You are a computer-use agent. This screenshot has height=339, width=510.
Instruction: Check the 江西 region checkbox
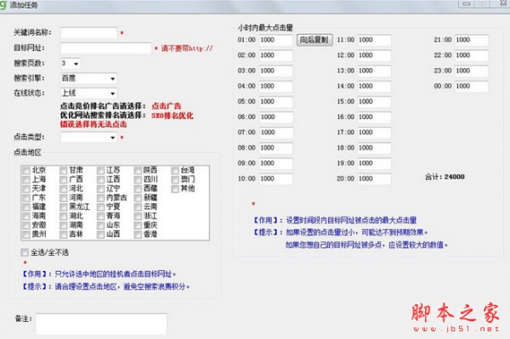point(101,179)
